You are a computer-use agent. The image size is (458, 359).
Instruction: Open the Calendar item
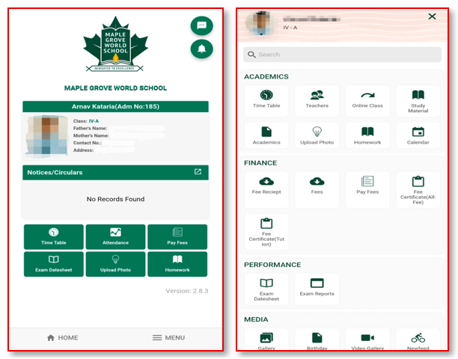418,135
